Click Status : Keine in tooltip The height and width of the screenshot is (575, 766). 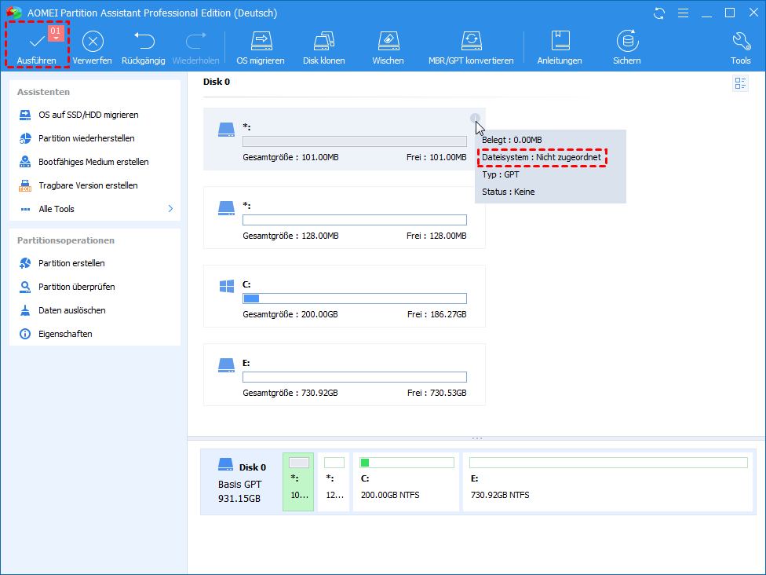[x=508, y=192]
